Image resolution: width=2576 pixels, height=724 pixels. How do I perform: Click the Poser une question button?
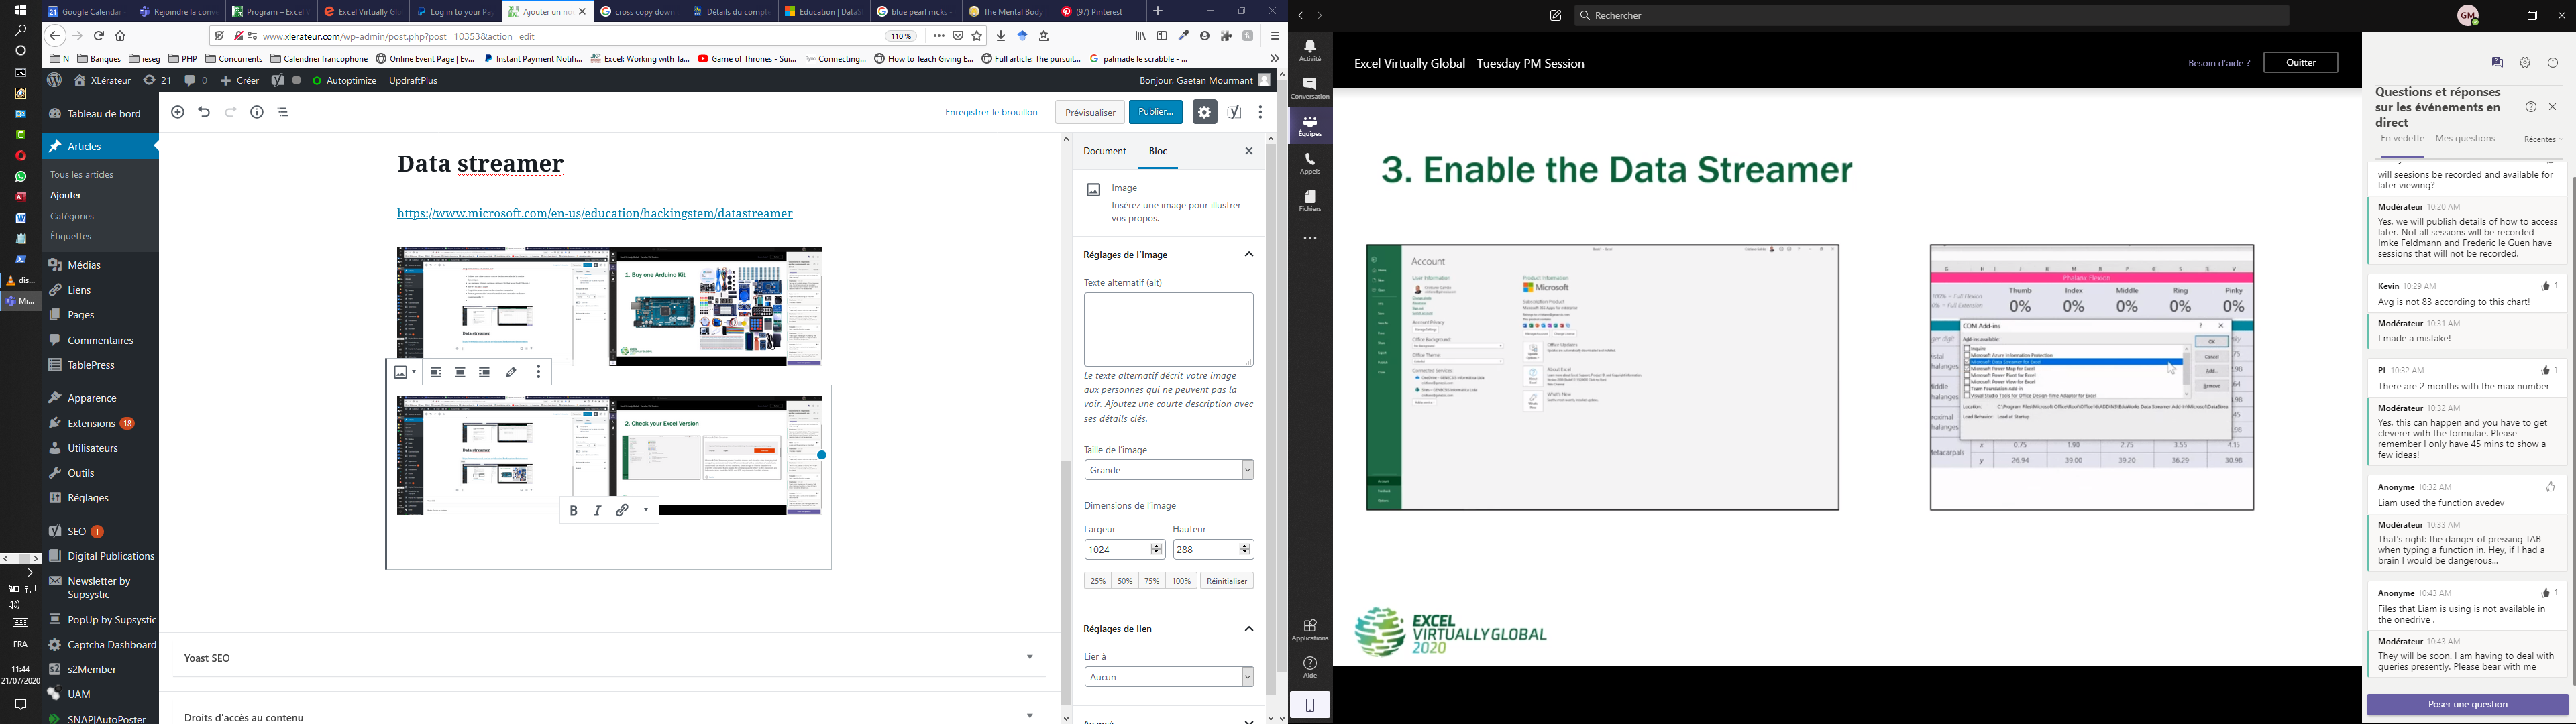[x=2467, y=705]
